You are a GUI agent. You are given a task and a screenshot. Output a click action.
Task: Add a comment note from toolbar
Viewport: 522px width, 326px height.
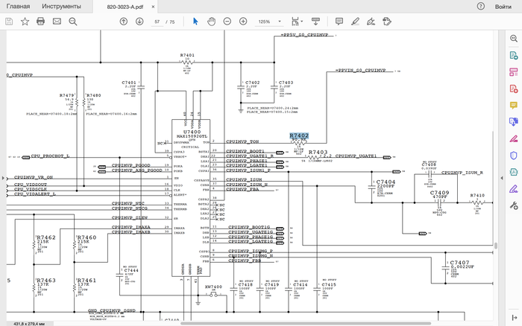(339, 22)
